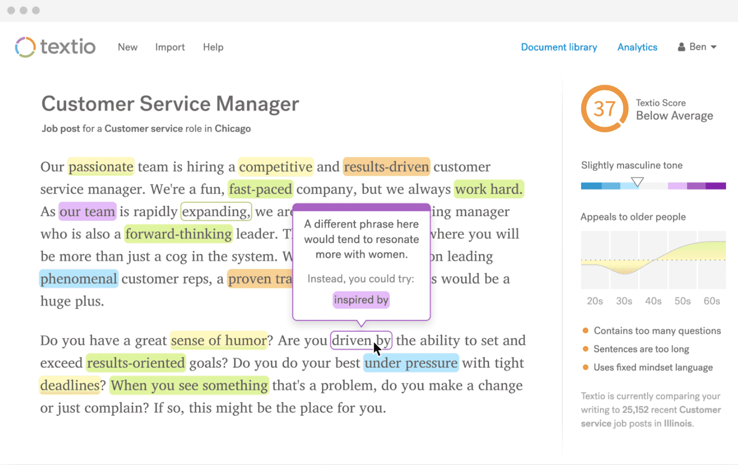This screenshot has width=738, height=465.
Task: Open the Document library
Action: coord(559,47)
